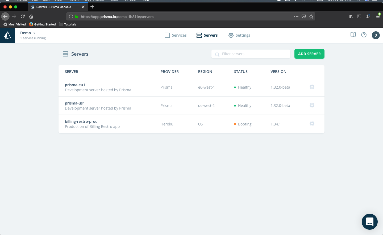383x235 pixels.
Task: Click '1 service running' text
Action: tap(33, 38)
